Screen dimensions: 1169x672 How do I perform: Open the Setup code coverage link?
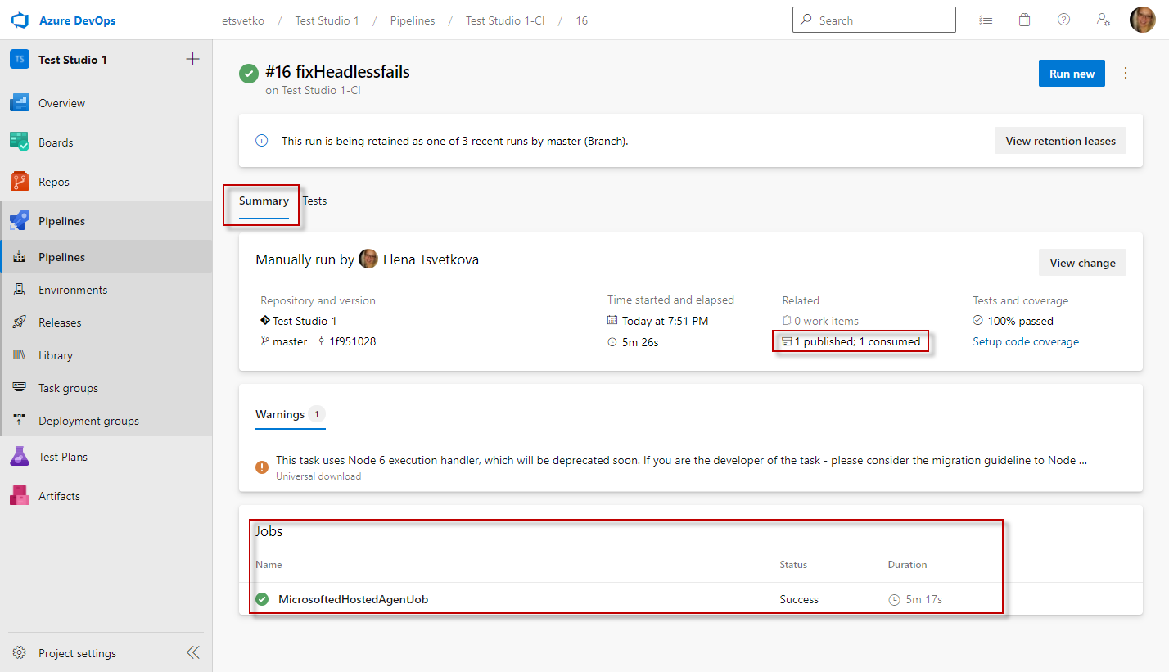click(x=1026, y=341)
